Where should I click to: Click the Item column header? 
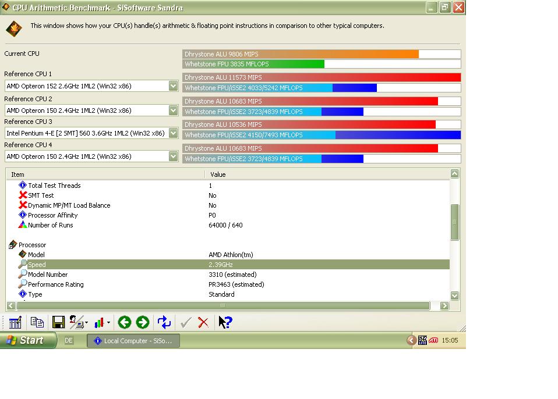pos(105,174)
